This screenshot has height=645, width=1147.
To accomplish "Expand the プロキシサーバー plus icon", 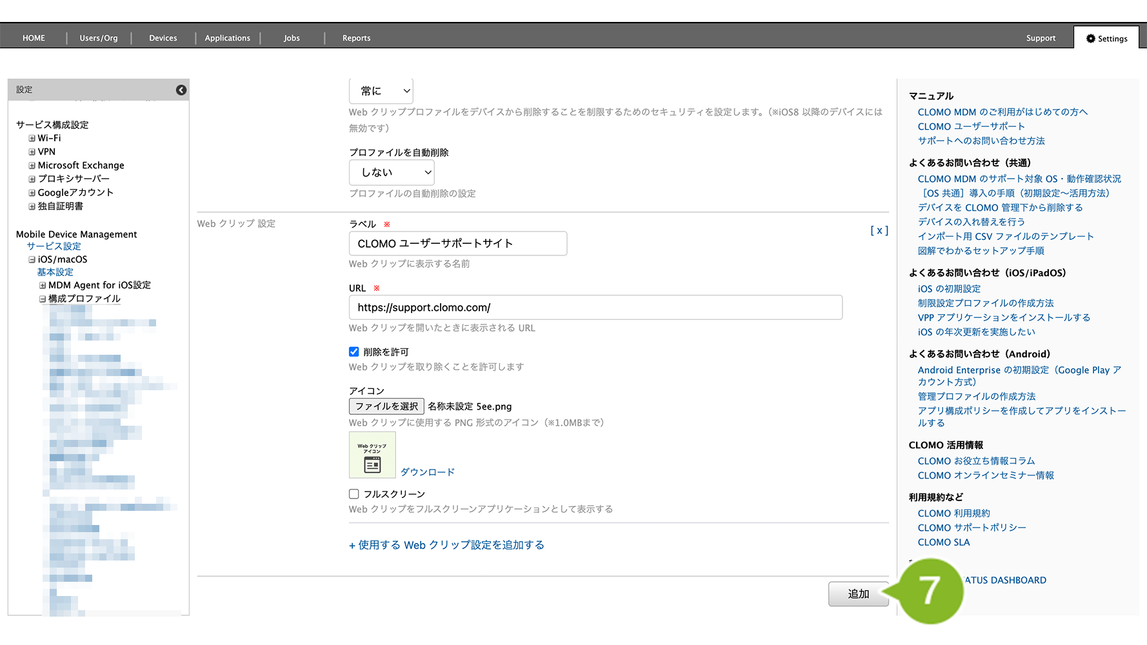I will [x=32, y=179].
